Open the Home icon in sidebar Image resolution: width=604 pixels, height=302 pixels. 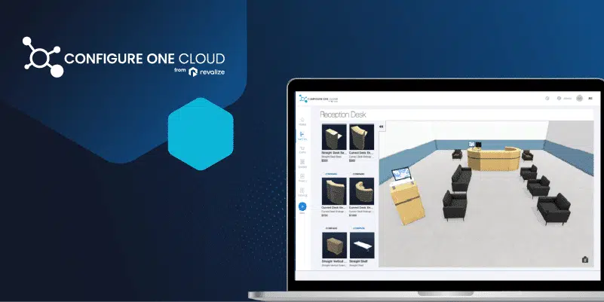[302, 121]
